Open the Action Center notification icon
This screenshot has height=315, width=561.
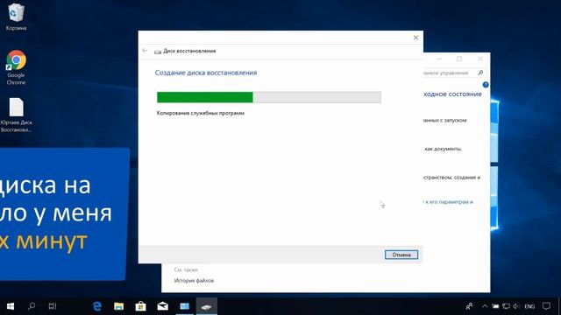click(x=546, y=306)
